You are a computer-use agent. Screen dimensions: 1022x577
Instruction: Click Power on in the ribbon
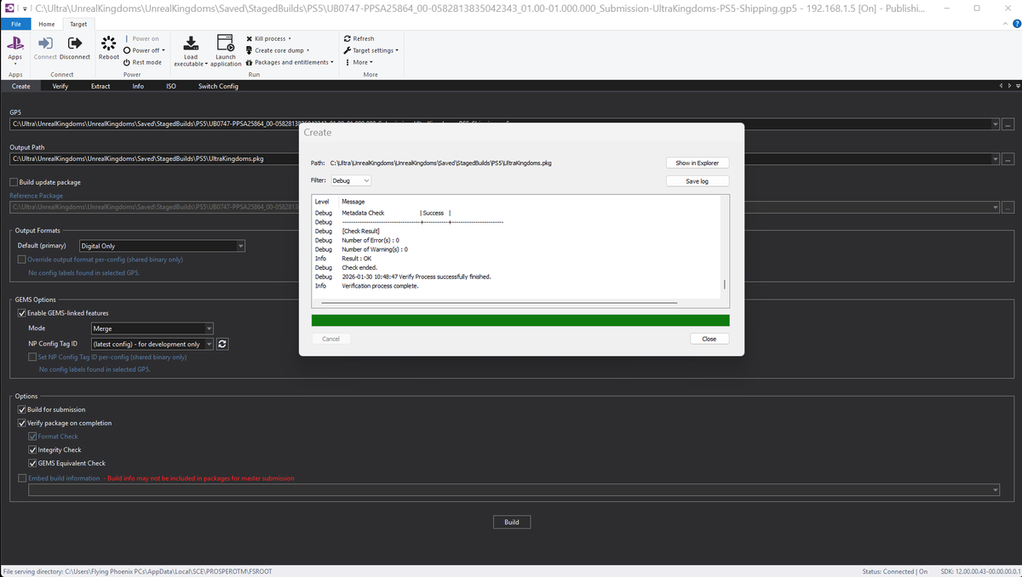pyautogui.click(x=141, y=38)
